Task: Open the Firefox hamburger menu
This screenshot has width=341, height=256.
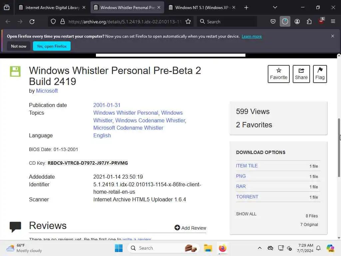Action: pos(333,21)
